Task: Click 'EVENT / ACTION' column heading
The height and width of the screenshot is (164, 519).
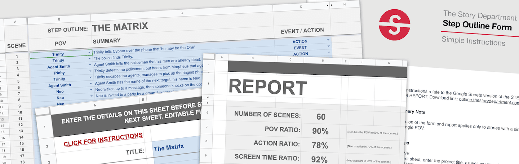Action: point(302,31)
